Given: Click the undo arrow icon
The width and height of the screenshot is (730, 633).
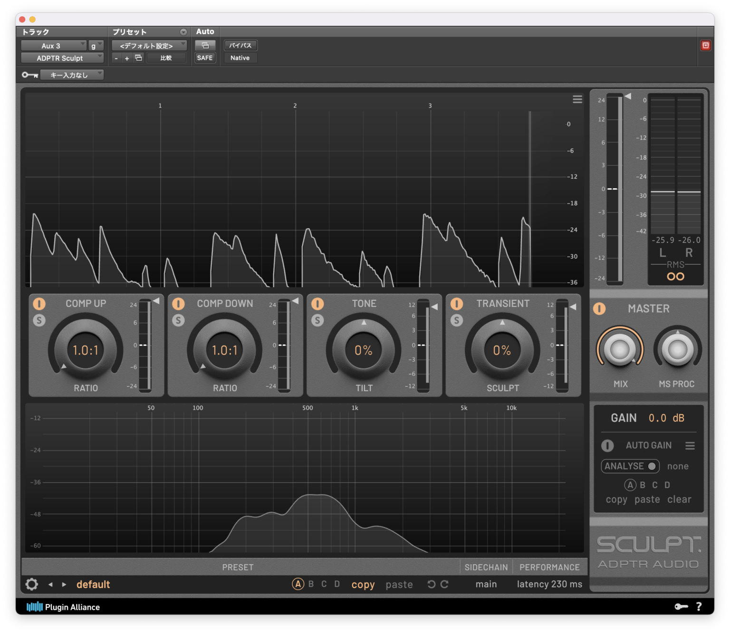Looking at the screenshot, I should [x=431, y=585].
